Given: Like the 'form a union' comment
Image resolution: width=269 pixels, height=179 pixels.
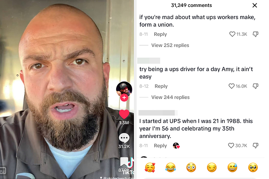Looking at the screenshot, I should click(232, 34).
